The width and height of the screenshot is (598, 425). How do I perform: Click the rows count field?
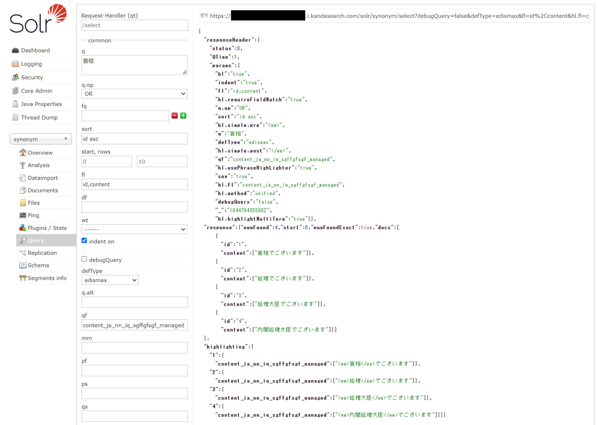coord(162,161)
